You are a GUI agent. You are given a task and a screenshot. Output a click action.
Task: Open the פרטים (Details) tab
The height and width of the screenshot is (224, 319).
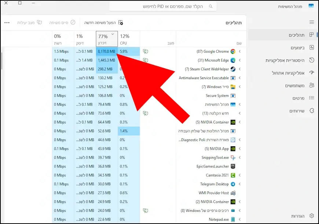coord(283,98)
